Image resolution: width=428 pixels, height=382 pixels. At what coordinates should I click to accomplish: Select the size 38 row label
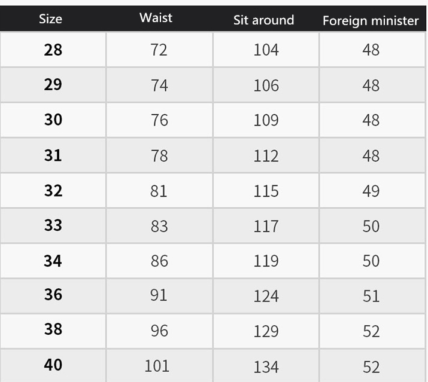(x=53, y=330)
